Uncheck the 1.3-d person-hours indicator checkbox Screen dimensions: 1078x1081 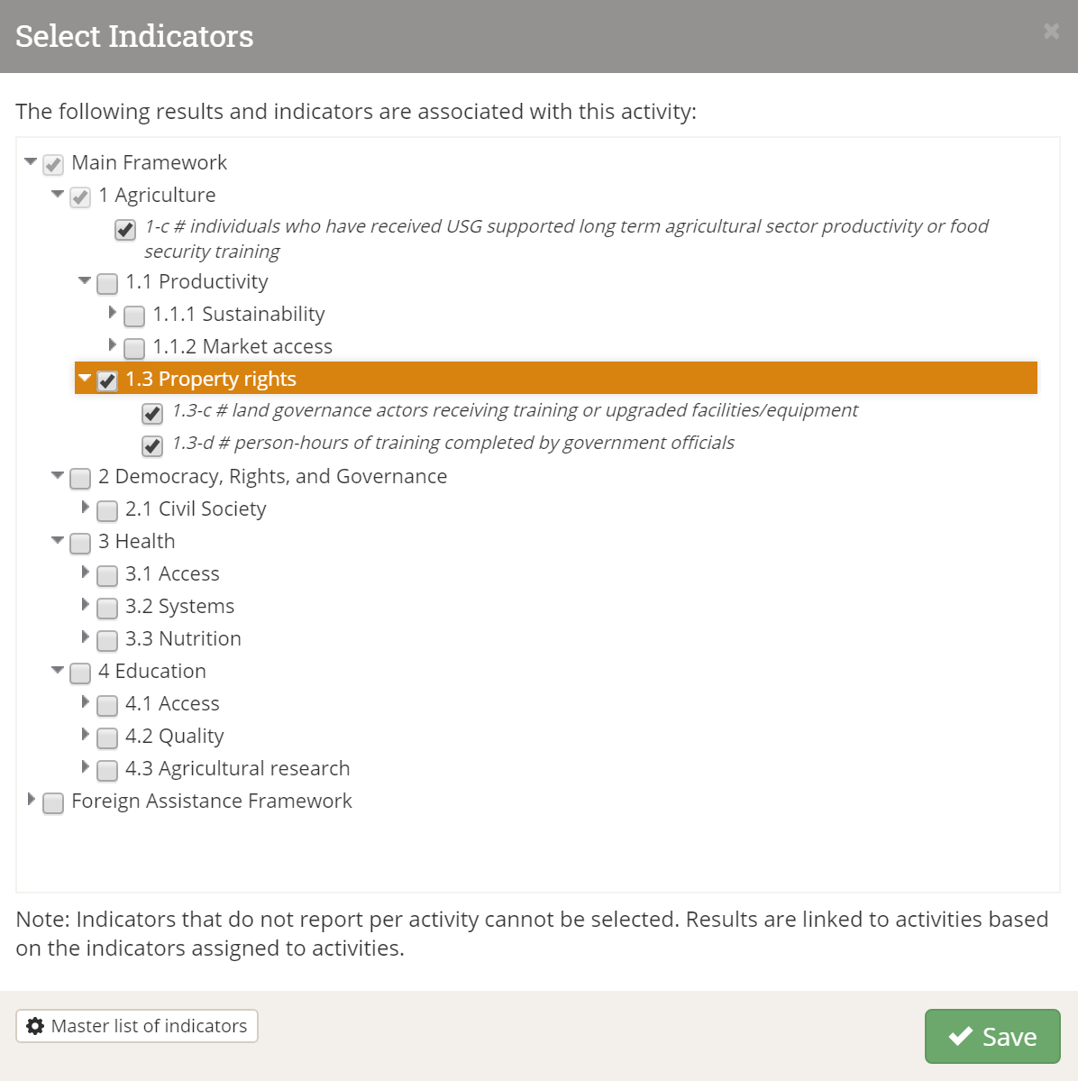click(x=152, y=446)
